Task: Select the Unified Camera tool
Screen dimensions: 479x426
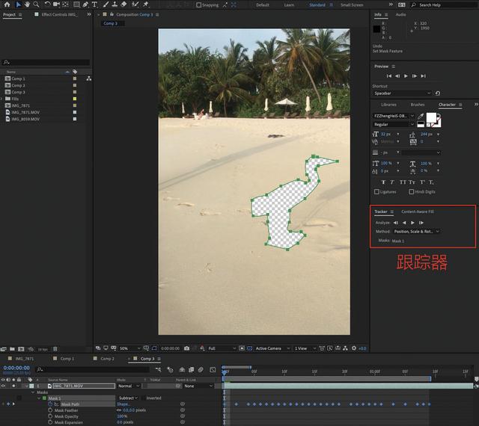Action: [56, 4]
